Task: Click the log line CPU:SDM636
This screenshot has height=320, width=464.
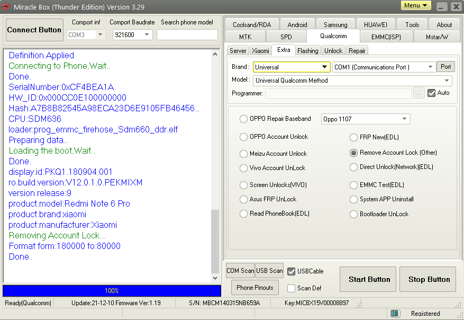Action: pyautogui.click(x=35, y=119)
